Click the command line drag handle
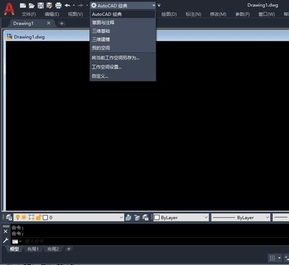This screenshot has width=289, height=265. (x=6, y=226)
